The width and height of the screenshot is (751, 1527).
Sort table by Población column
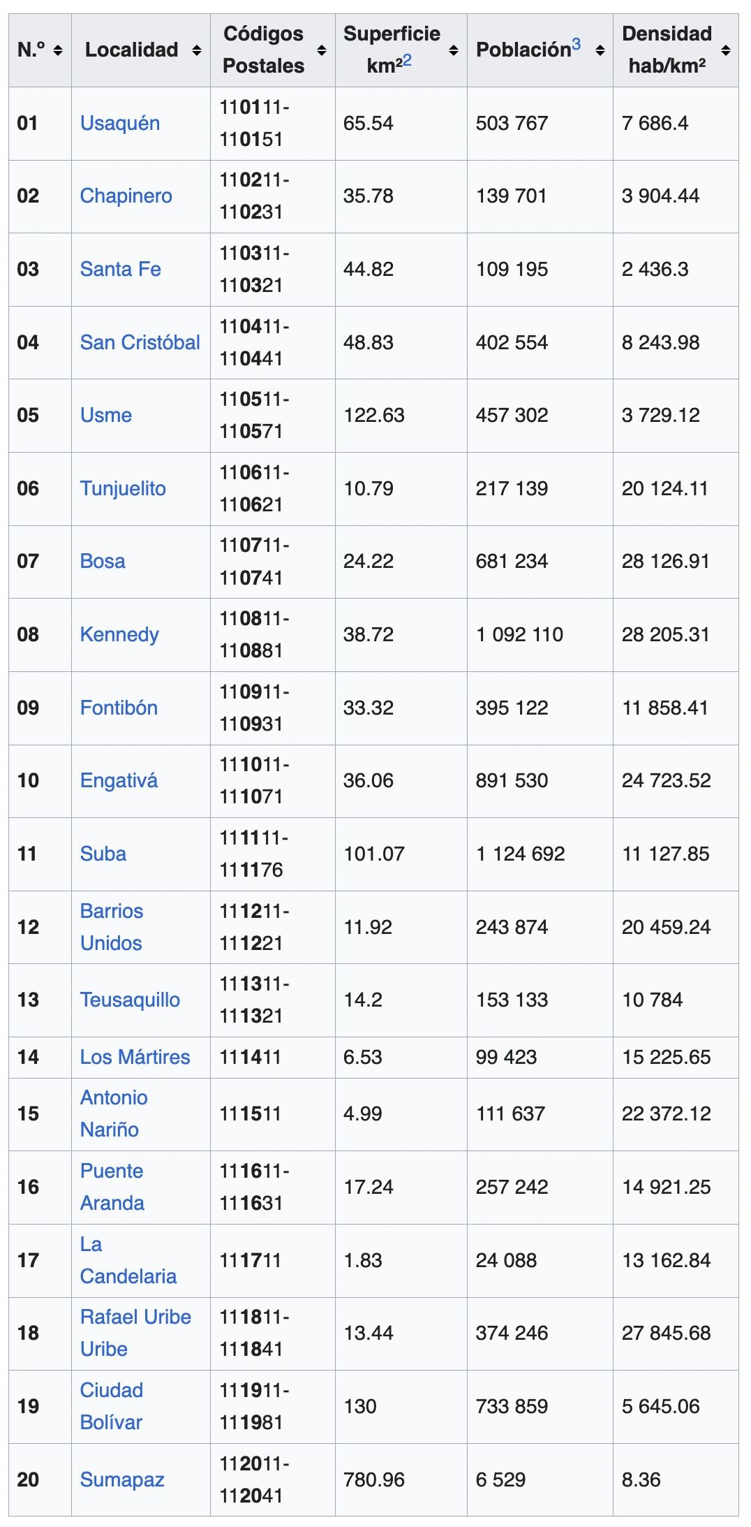click(600, 50)
